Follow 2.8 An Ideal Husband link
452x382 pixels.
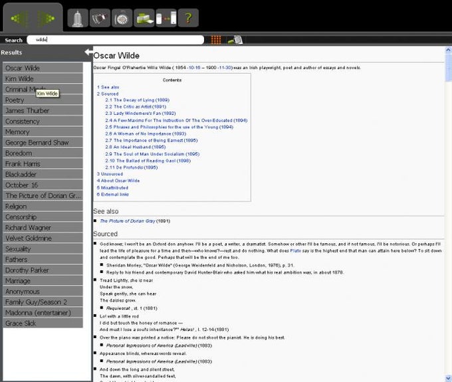pyautogui.click(x=135, y=147)
